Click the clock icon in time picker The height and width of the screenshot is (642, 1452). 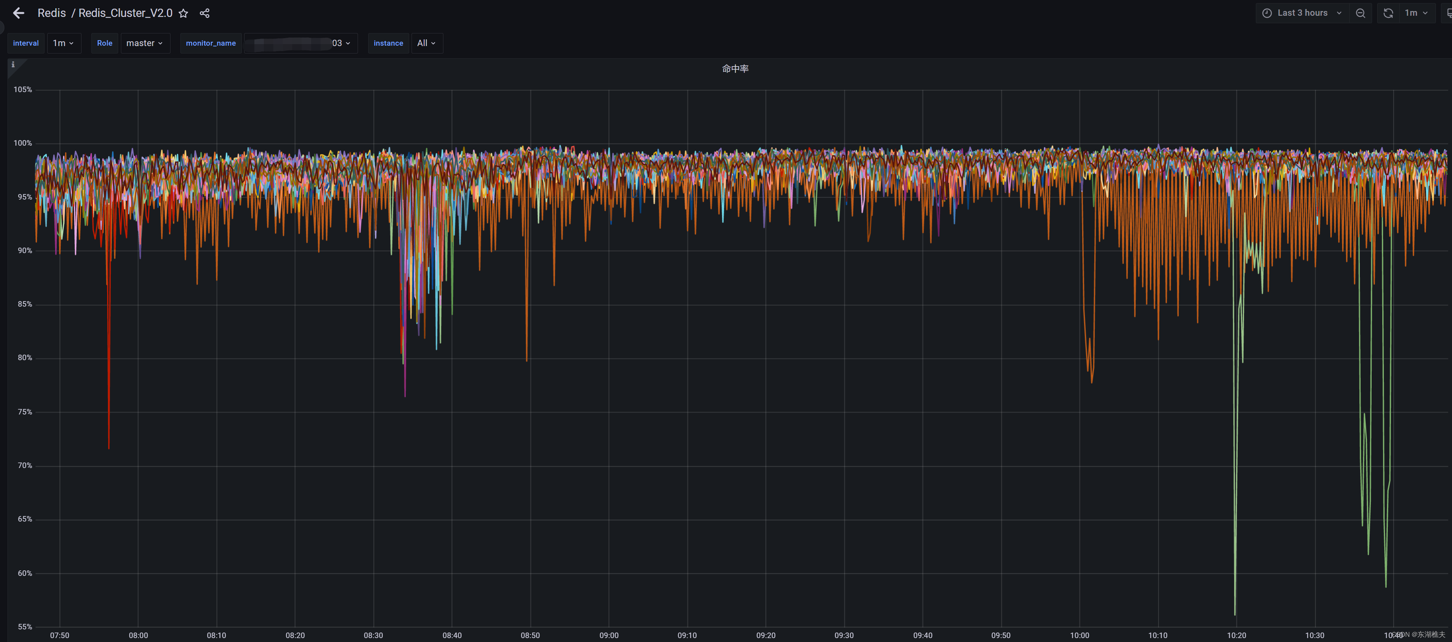(x=1267, y=13)
